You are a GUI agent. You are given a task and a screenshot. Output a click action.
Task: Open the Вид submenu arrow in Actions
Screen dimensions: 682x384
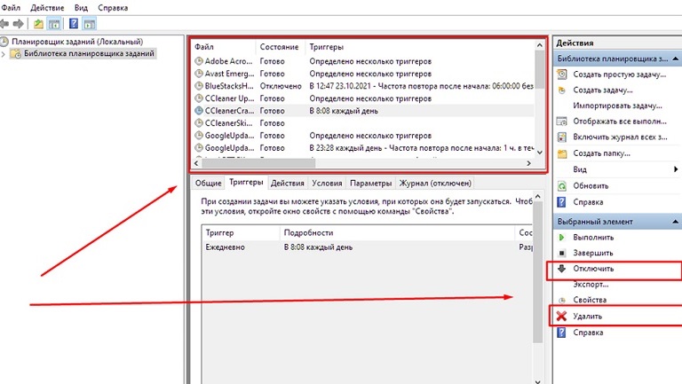[674, 169]
